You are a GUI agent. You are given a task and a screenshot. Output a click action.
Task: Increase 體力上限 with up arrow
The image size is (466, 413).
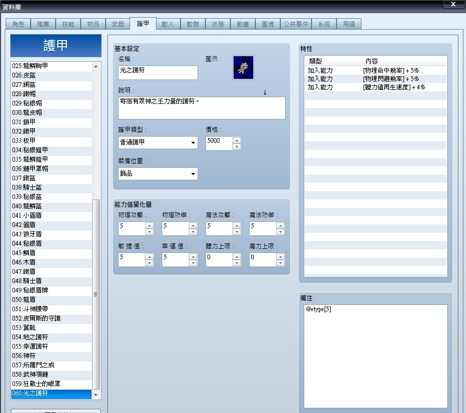click(237, 257)
